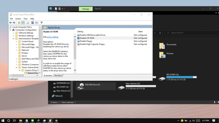Open the Action menu
This screenshot has width=219, height=123.
(18, 19)
